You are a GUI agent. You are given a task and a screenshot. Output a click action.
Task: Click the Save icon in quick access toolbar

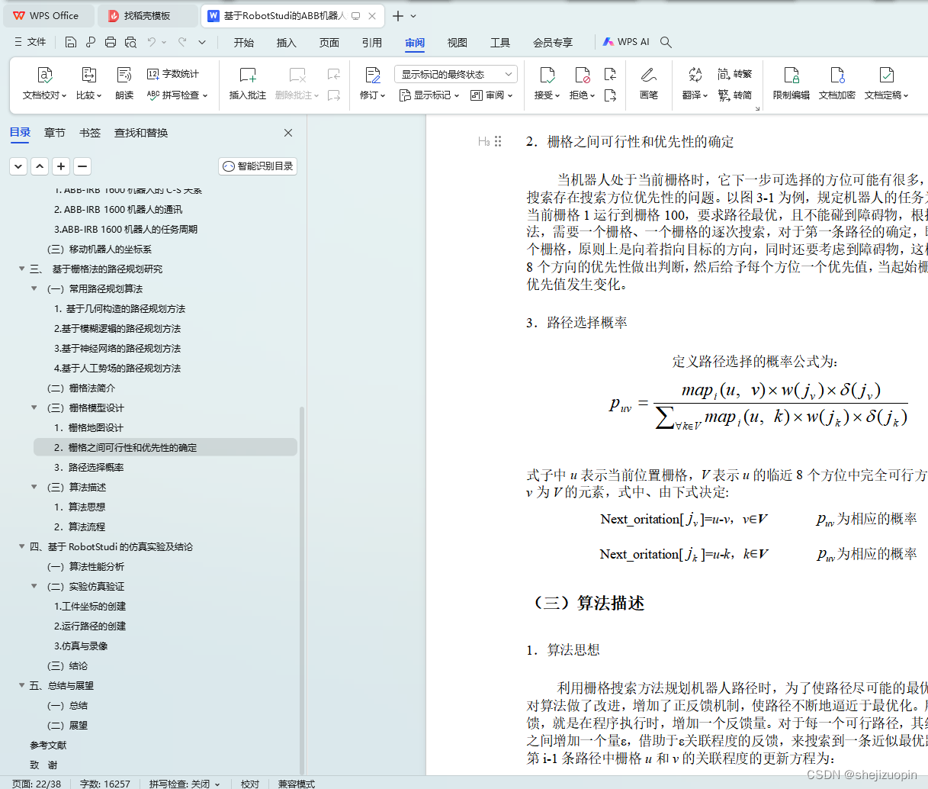[71, 42]
